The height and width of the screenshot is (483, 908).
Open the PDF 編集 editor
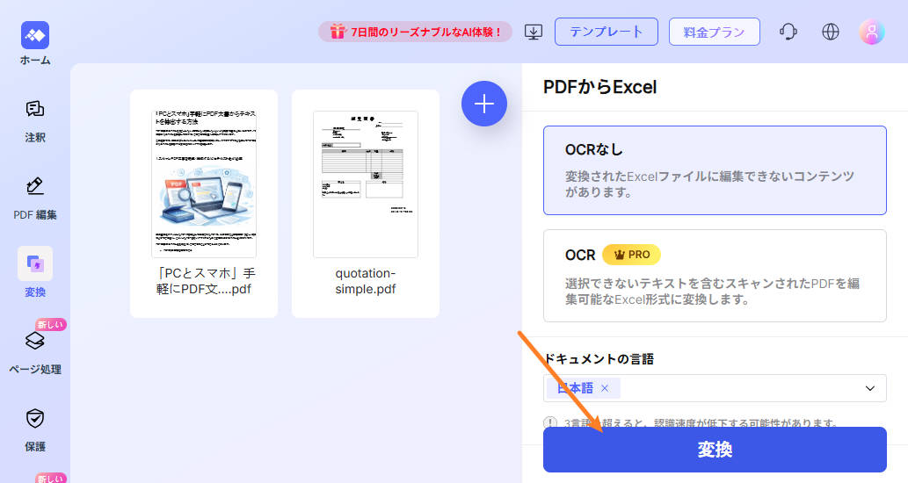35,198
